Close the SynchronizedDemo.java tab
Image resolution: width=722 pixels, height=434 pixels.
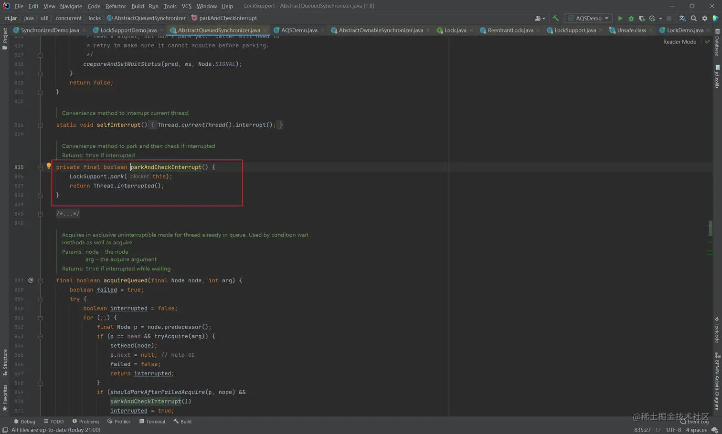click(85, 30)
